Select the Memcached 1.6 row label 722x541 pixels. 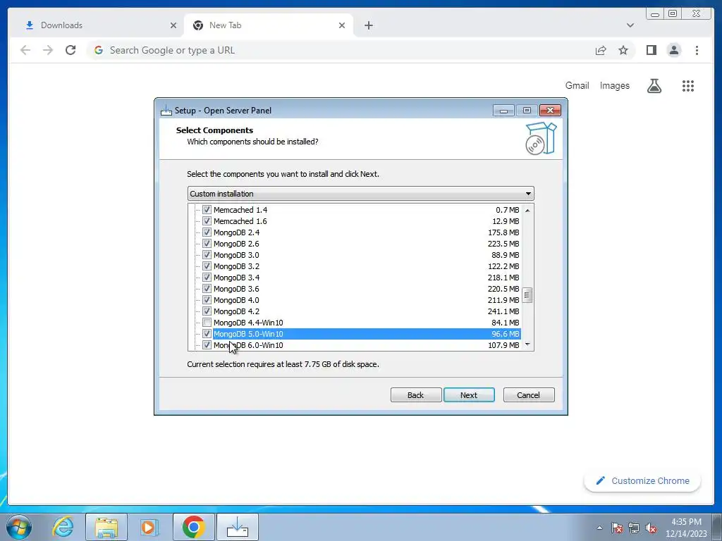click(x=240, y=221)
